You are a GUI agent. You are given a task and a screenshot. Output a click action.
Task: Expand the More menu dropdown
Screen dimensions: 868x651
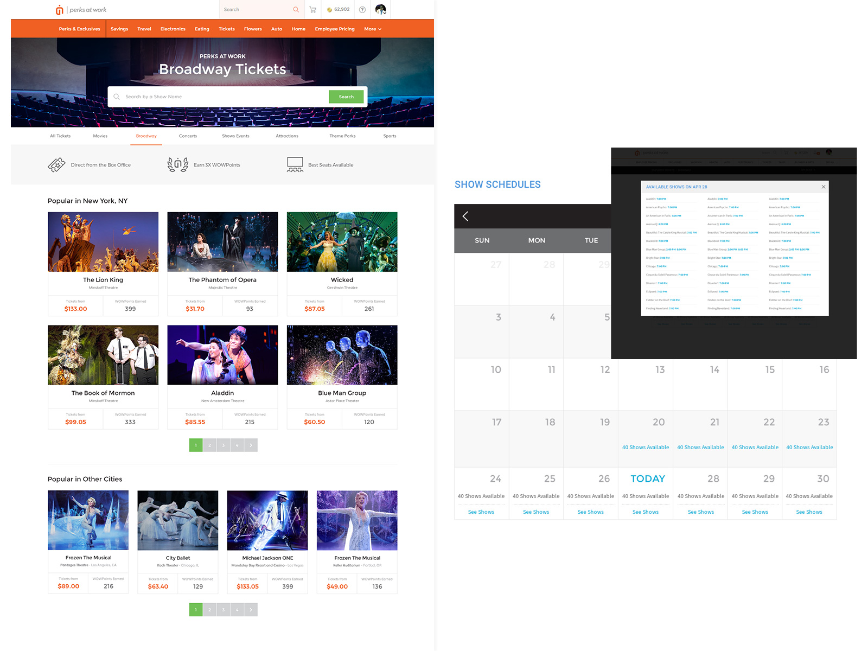pyautogui.click(x=373, y=29)
